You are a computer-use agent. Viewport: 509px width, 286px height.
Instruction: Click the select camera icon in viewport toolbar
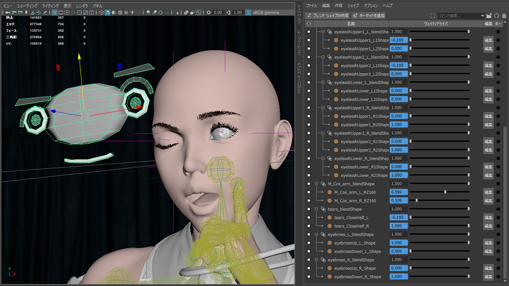coord(7,13)
